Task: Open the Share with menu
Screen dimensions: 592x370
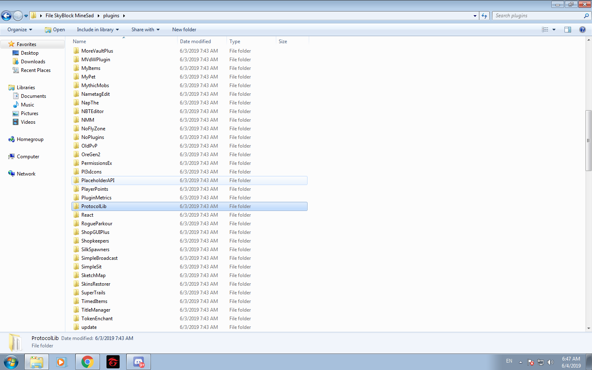Action: pyautogui.click(x=146, y=30)
